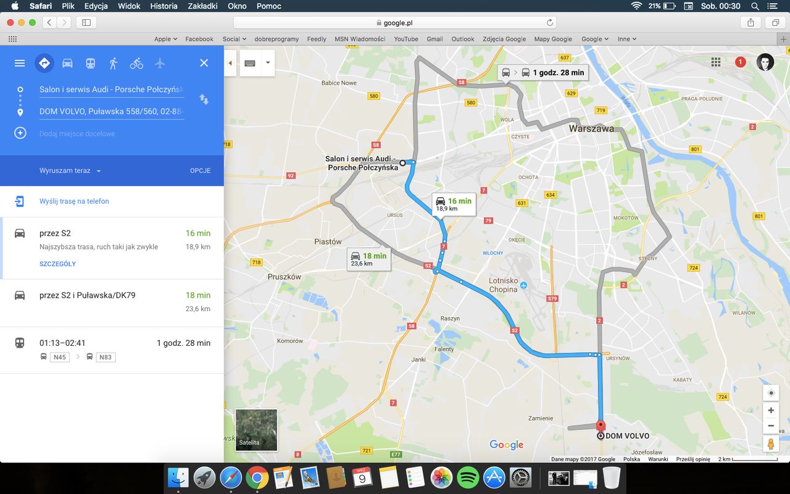Open Widok menu
The width and height of the screenshot is (790, 494).
point(129,6)
